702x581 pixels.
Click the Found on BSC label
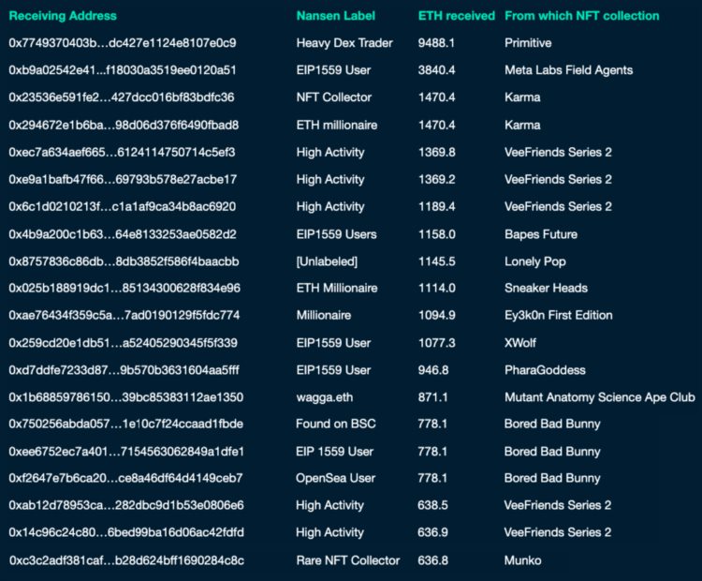click(x=336, y=425)
